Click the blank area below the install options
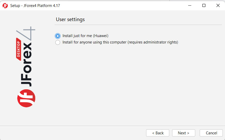225x140 pixels. (x=138, y=82)
